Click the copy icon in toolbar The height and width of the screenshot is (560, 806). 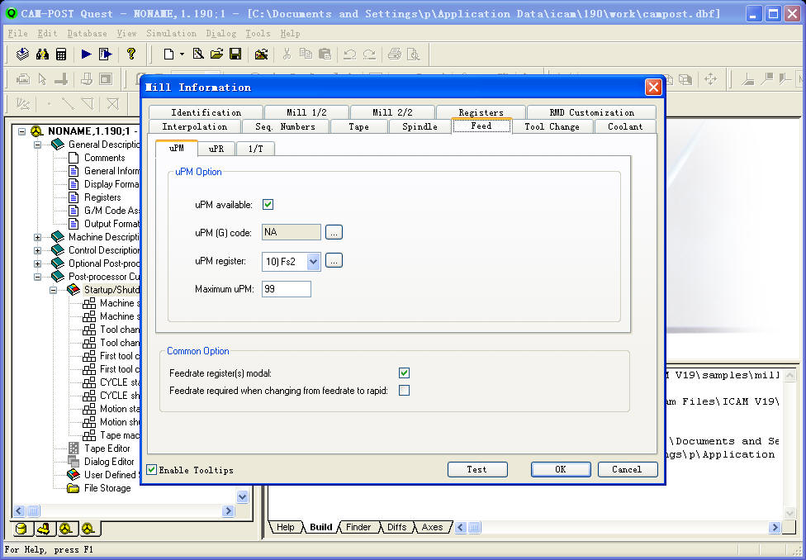click(x=306, y=54)
